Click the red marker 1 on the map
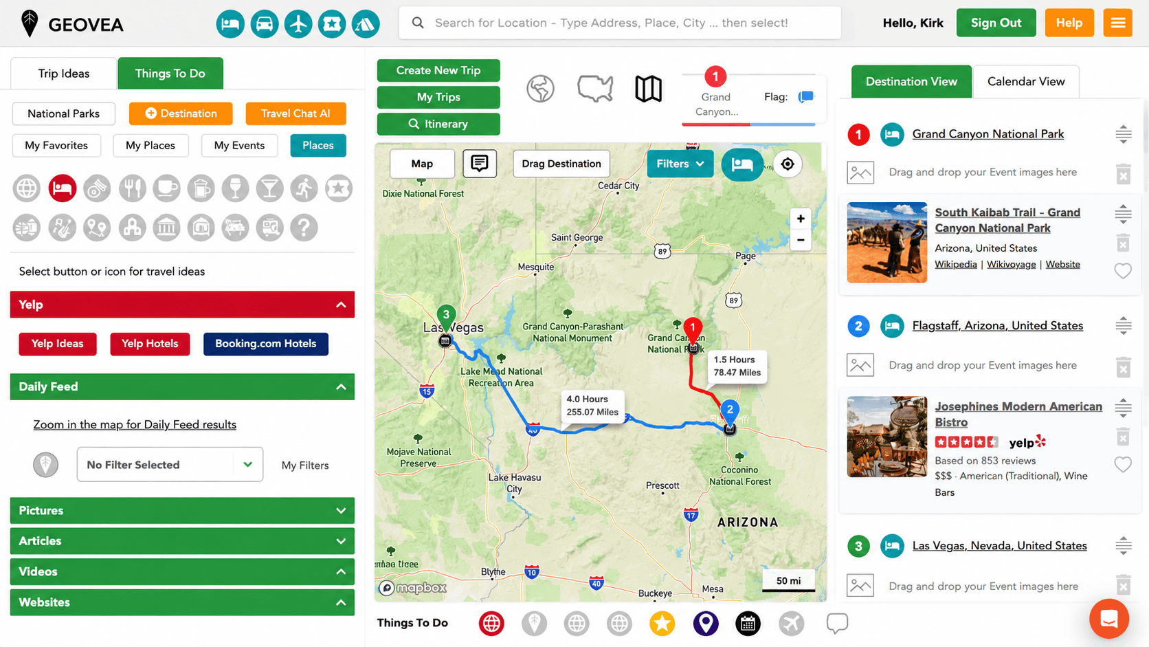1149x647 pixels. point(693,331)
